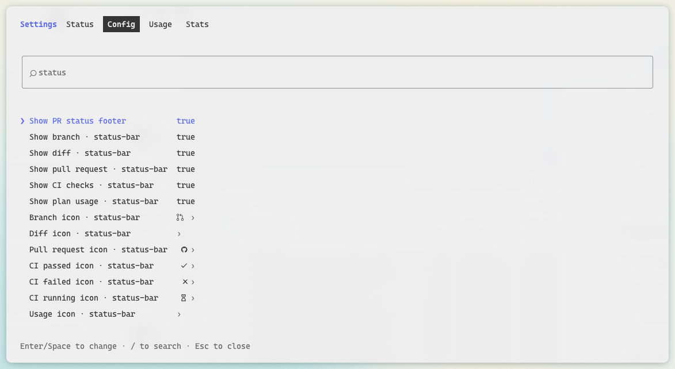Expand Diff icon options chevron
Viewport: 675px width, 369px height.
179,234
